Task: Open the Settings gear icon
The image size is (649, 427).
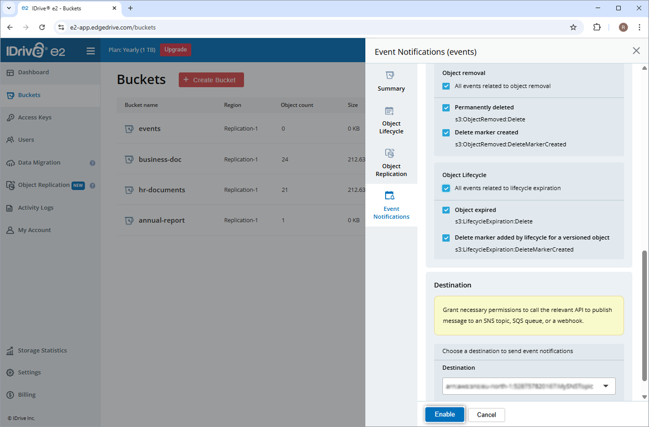Action: [x=10, y=373]
